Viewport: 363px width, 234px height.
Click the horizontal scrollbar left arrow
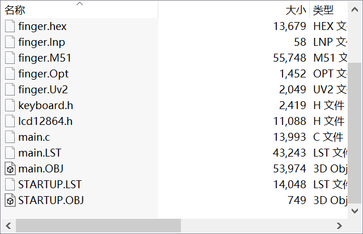pyautogui.click(x=6, y=225)
